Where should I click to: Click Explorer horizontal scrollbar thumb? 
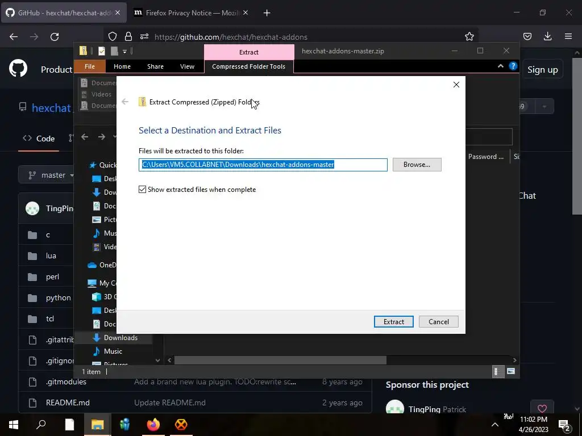coord(280,360)
